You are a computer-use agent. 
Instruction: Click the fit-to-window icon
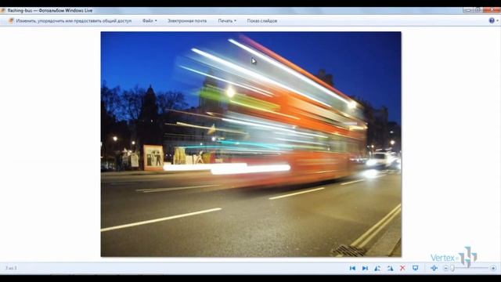434,268
